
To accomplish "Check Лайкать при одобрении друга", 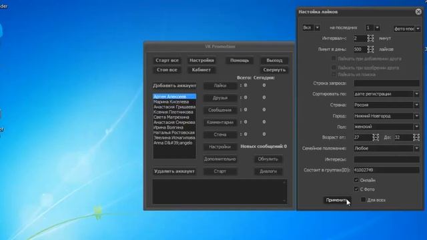I will pyautogui.click(x=334, y=67).
